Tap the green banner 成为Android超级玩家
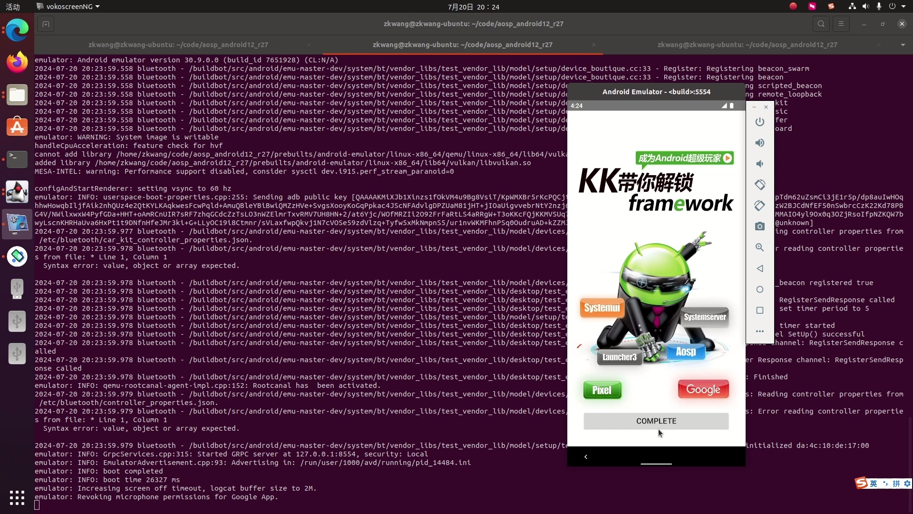The image size is (913, 514). point(684,158)
